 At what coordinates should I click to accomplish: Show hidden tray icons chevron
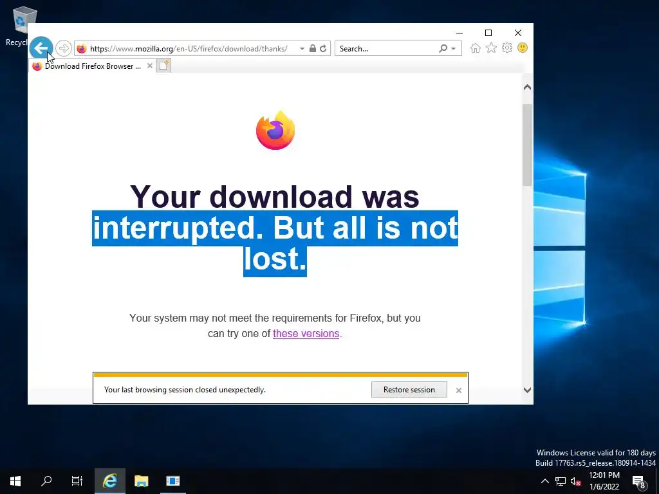coord(544,481)
